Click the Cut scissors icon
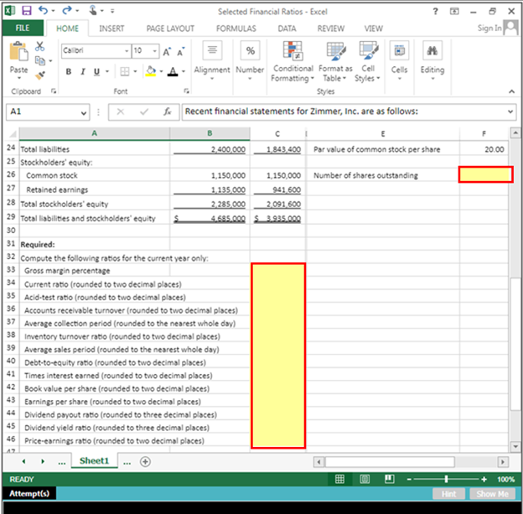 39,46
